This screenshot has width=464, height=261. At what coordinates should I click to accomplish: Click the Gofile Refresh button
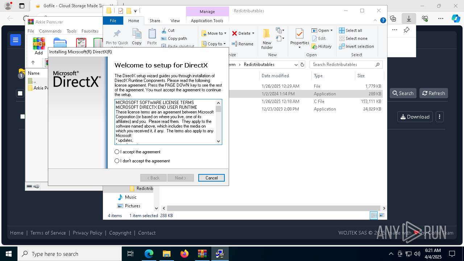pos(434,93)
